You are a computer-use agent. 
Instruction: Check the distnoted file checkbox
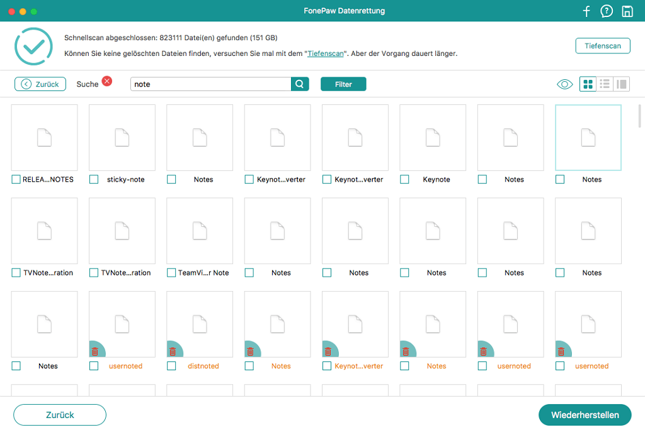(x=171, y=366)
